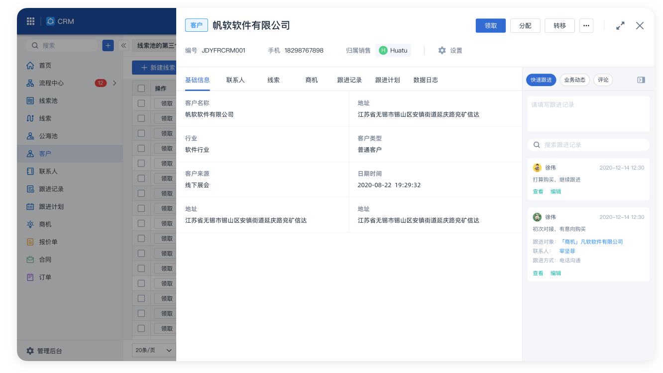This screenshot has width=663, height=373.
Task: Select the 快速跟进 pill tab
Action: coord(541,80)
